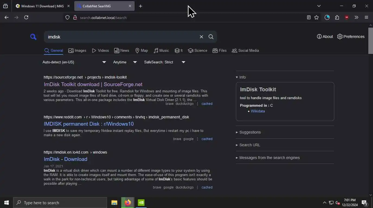Close the CollabNet SearXNG tab
This screenshot has width=373, height=208.
[130, 6]
